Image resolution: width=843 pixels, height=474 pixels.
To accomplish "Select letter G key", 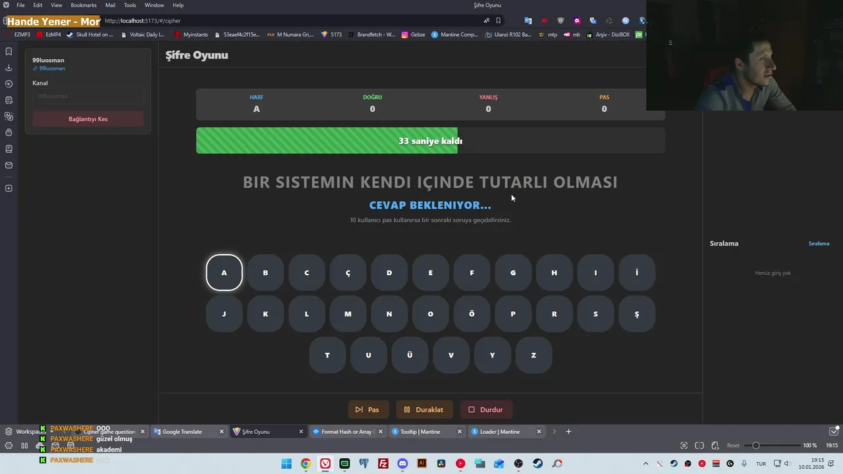I will pyautogui.click(x=513, y=273).
